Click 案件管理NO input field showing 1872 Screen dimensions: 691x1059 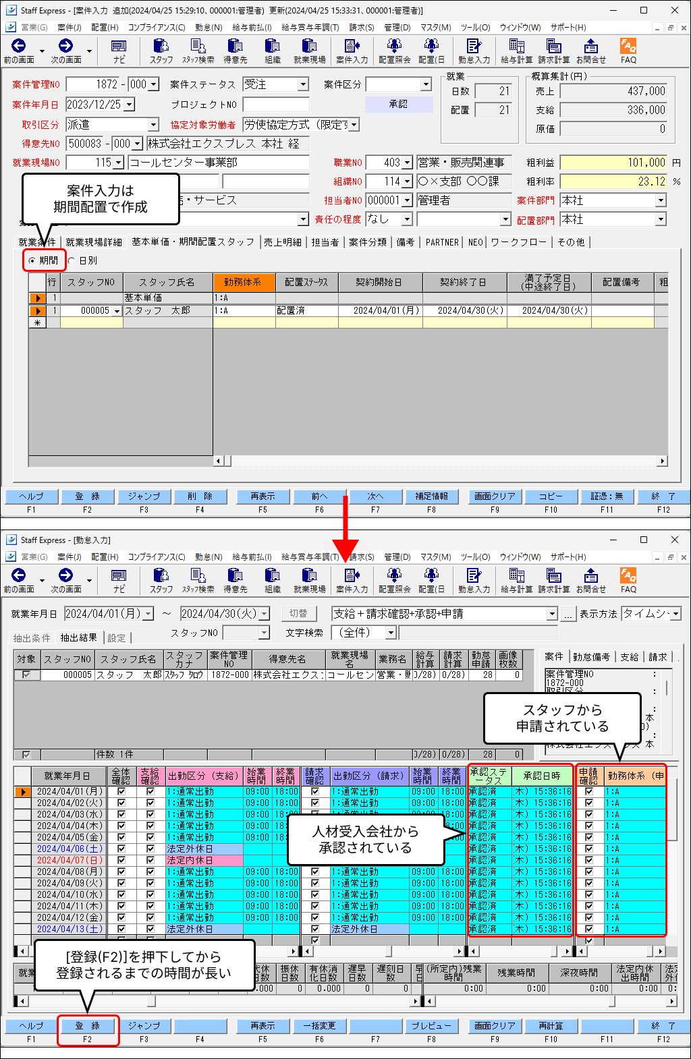94,84
